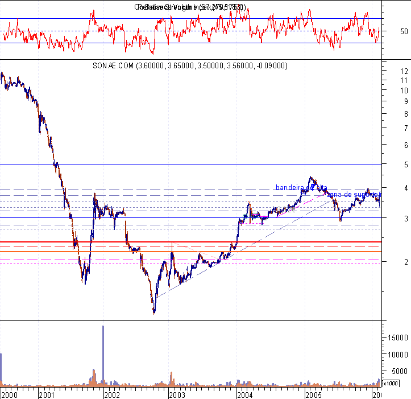Select the dotted blue 50 line in oscillator
This screenshot has height=399, width=411.
191,31
